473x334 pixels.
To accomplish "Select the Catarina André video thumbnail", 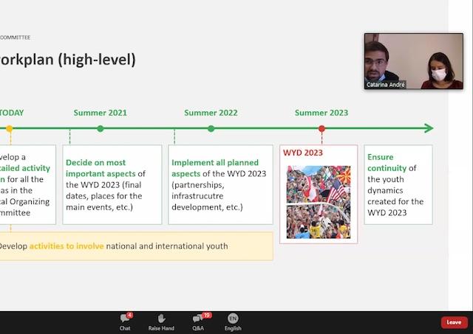I will click(x=414, y=61).
